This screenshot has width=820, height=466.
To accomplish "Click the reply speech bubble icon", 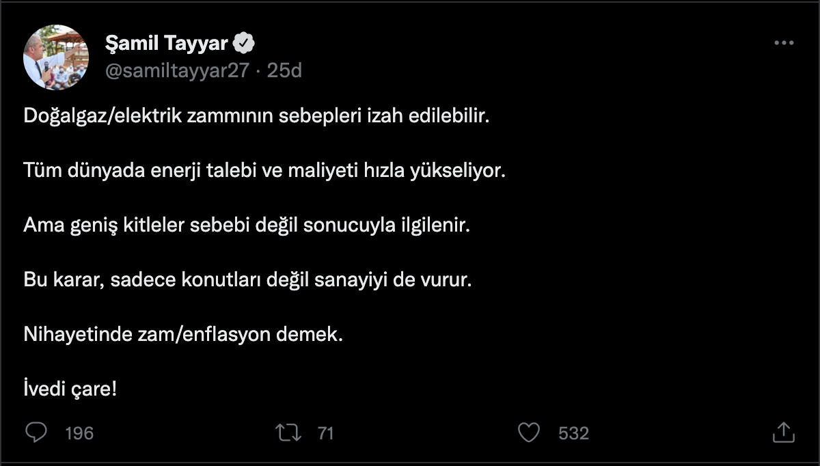I will [36, 432].
